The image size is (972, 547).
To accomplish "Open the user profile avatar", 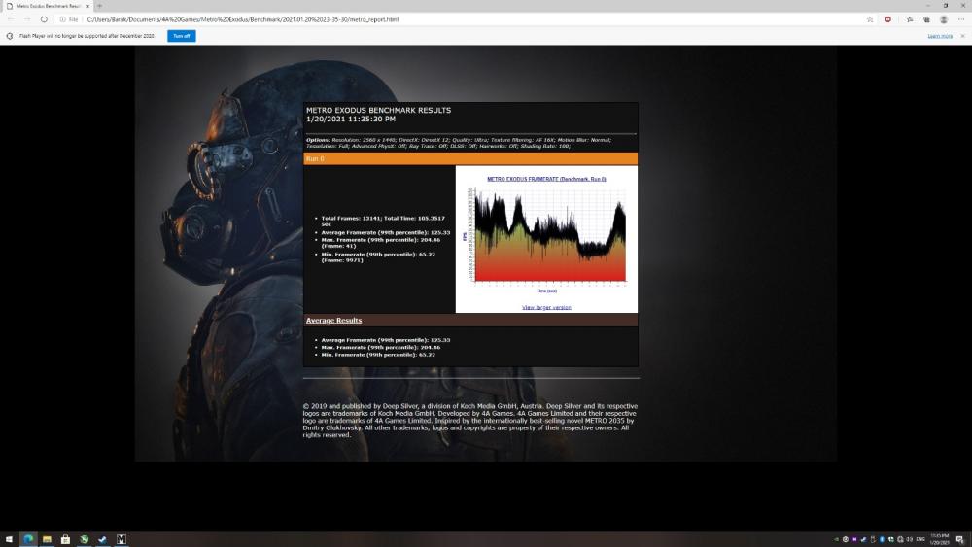I will coord(944,19).
